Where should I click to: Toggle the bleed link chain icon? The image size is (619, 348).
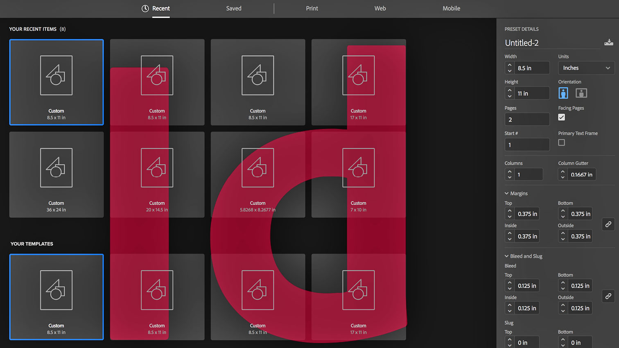point(608,296)
